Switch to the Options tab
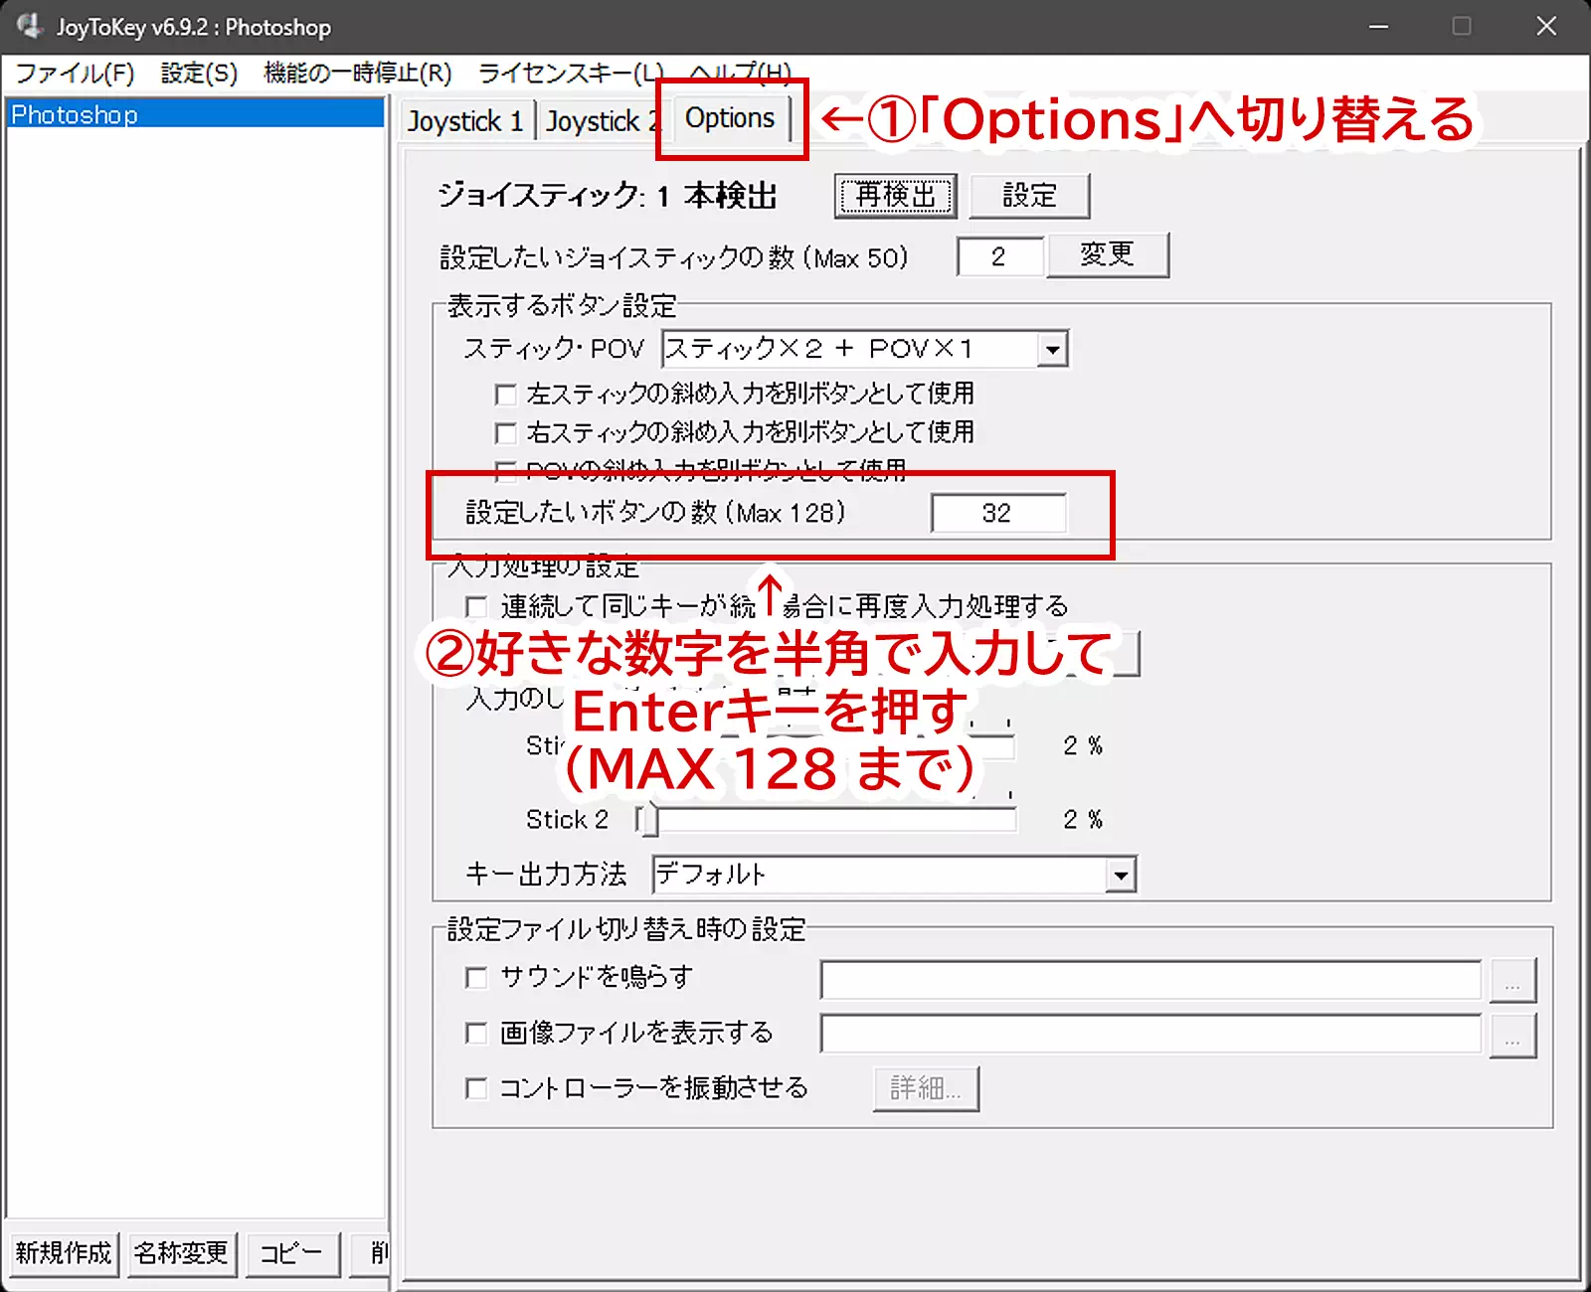The width and height of the screenshot is (1591, 1292). click(x=729, y=118)
